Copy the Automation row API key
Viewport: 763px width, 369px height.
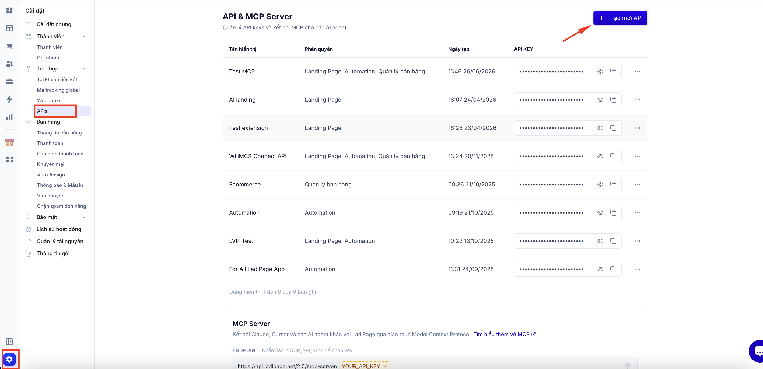coord(613,213)
